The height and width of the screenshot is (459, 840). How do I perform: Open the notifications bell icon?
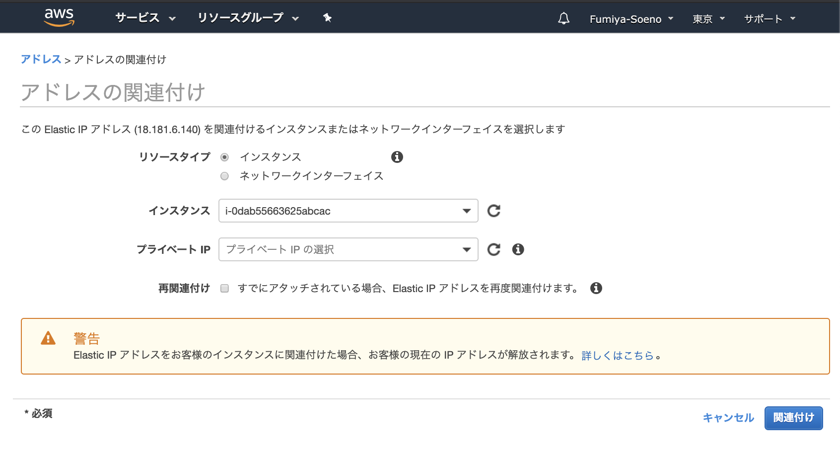pyautogui.click(x=563, y=18)
